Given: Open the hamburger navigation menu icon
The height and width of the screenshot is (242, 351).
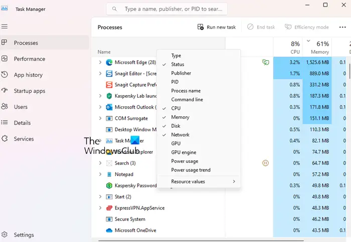Looking at the screenshot, I should (x=5, y=27).
